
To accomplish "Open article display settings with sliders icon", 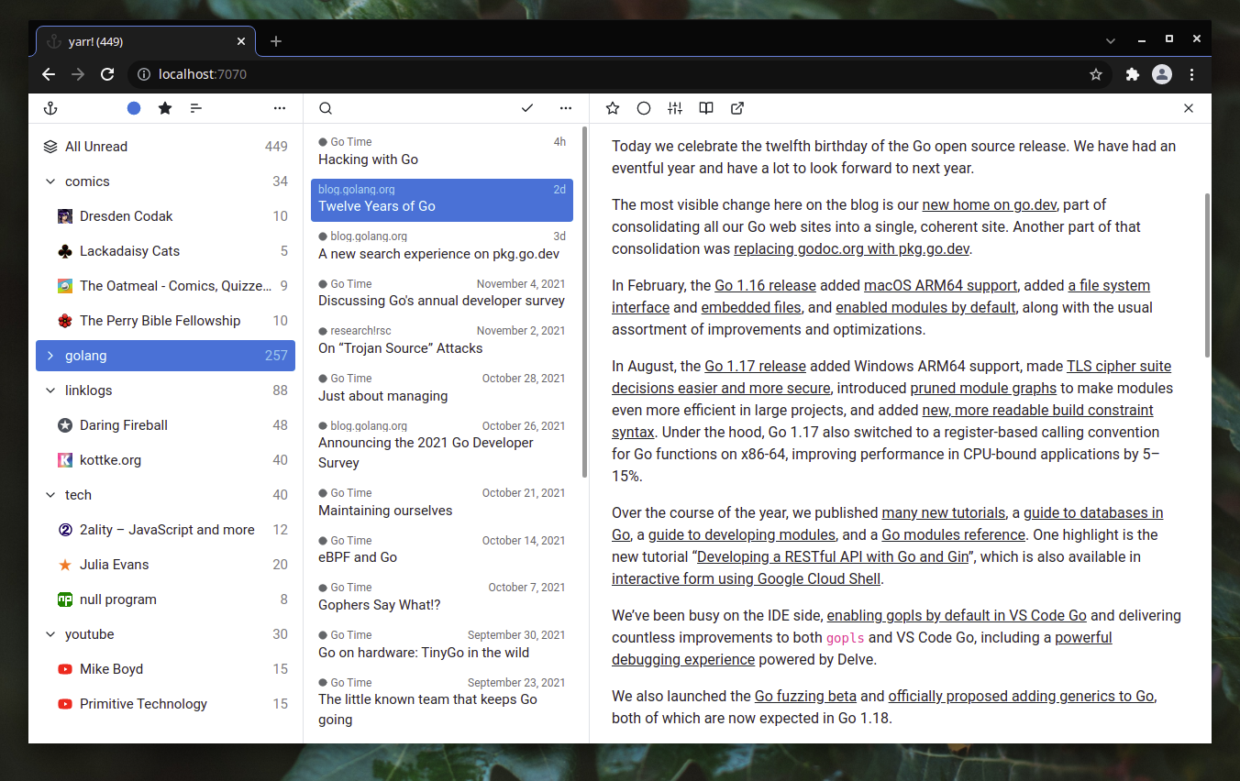I will 674,108.
